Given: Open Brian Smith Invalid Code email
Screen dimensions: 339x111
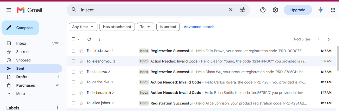Looking at the screenshot, I should pos(202,93).
